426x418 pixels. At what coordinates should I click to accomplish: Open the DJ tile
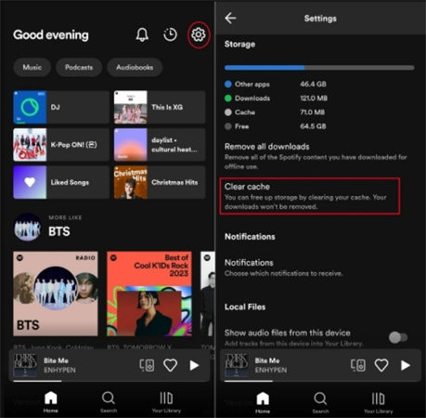(x=61, y=107)
